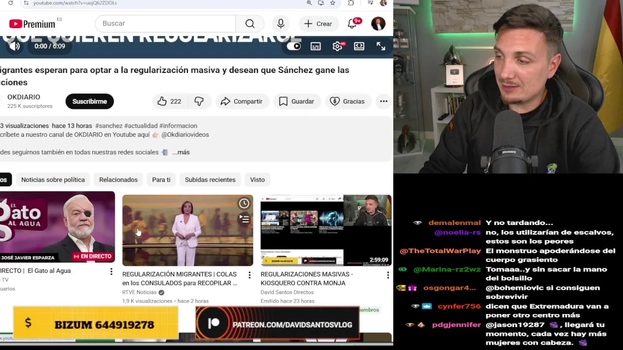Open the @Okdiariovideos channel link
623x350 pixels.
185,135
